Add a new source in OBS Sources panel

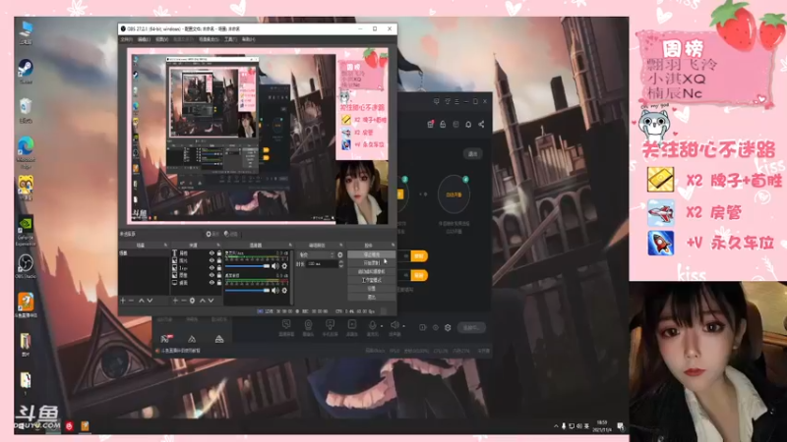coord(175,301)
